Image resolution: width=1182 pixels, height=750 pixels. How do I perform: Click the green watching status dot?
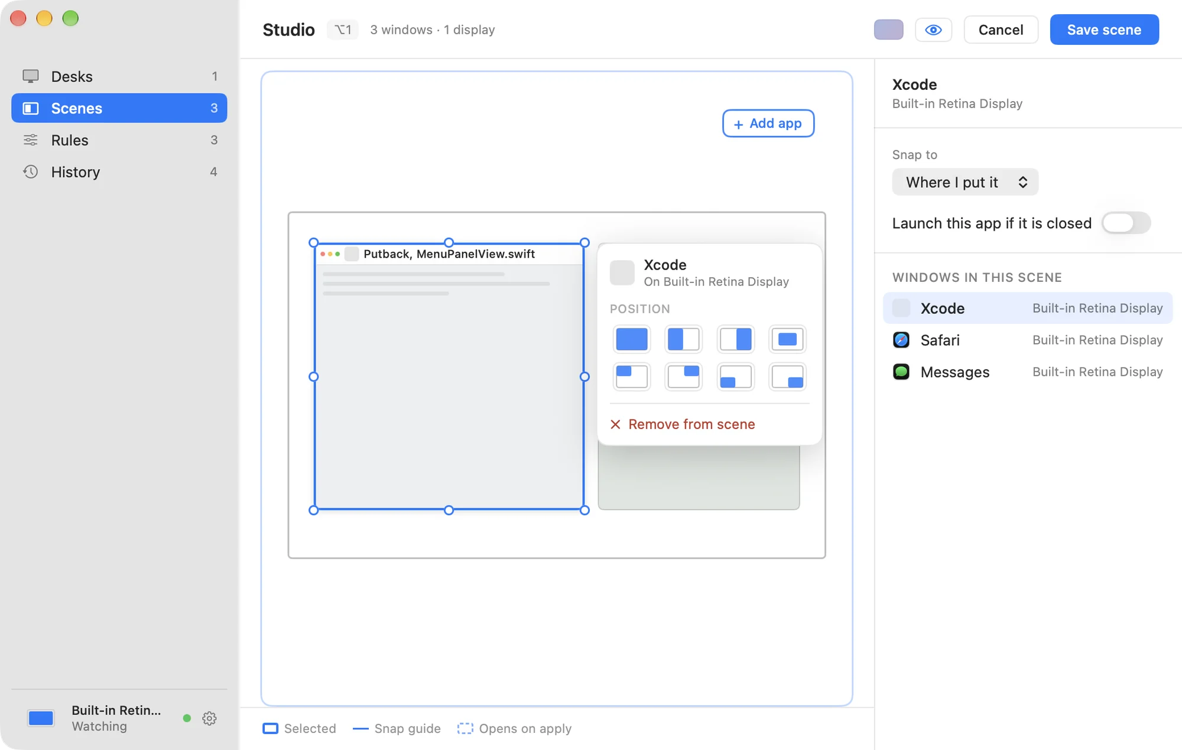[x=187, y=718]
